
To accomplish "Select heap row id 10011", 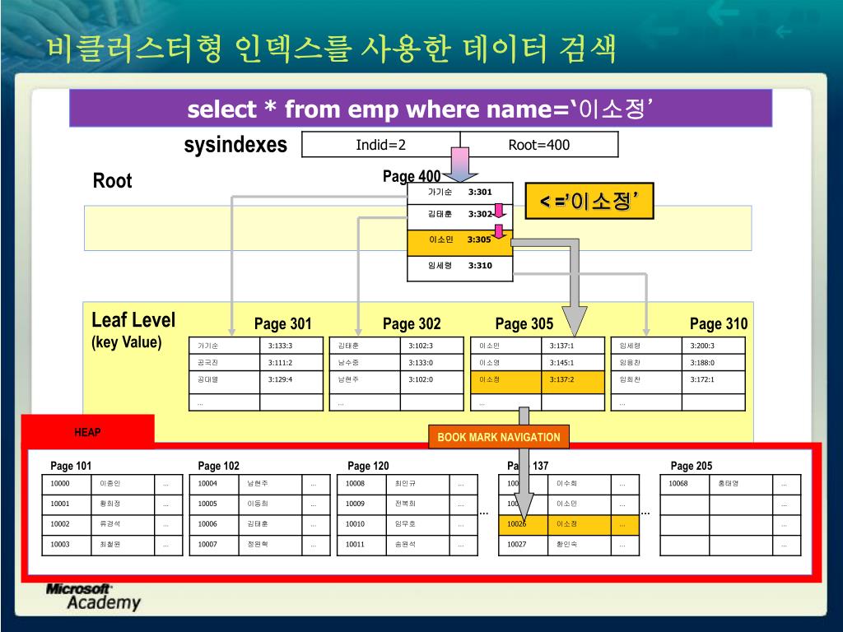I will pos(362,545).
